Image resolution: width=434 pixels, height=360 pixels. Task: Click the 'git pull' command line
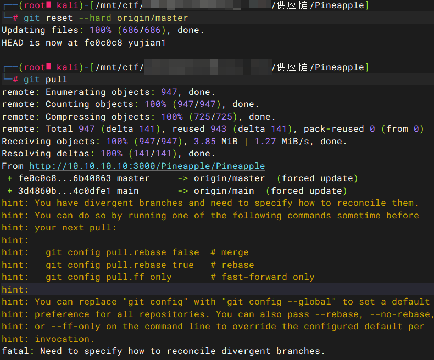[x=45, y=80]
